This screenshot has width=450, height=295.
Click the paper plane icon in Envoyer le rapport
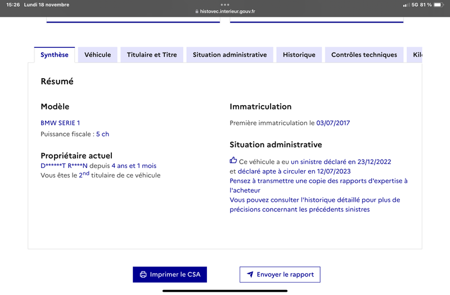click(x=250, y=274)
